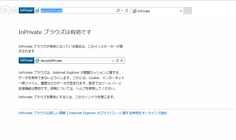Image resolution: width=236 pixels, height=140 pixels.
Task: Click the Internet Explorer icon in the sample indicator image
Action: (37, 60)
